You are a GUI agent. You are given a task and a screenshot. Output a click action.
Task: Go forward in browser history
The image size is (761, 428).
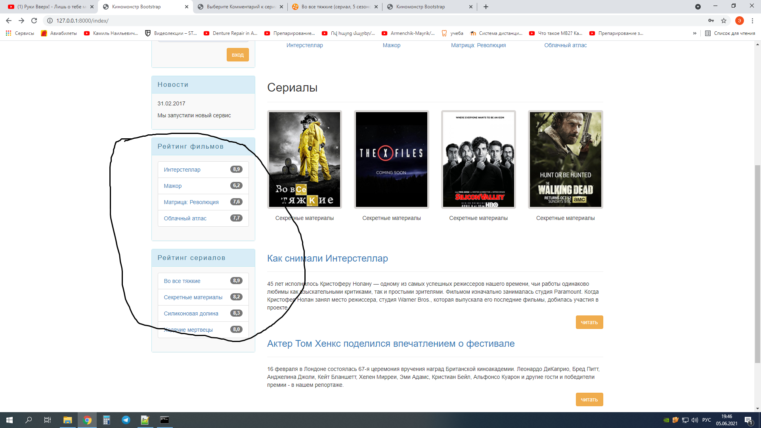[x=21, y=21]
